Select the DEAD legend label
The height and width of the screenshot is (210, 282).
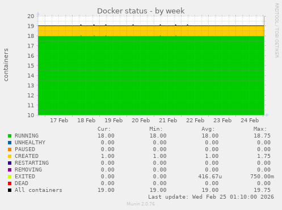22,183
